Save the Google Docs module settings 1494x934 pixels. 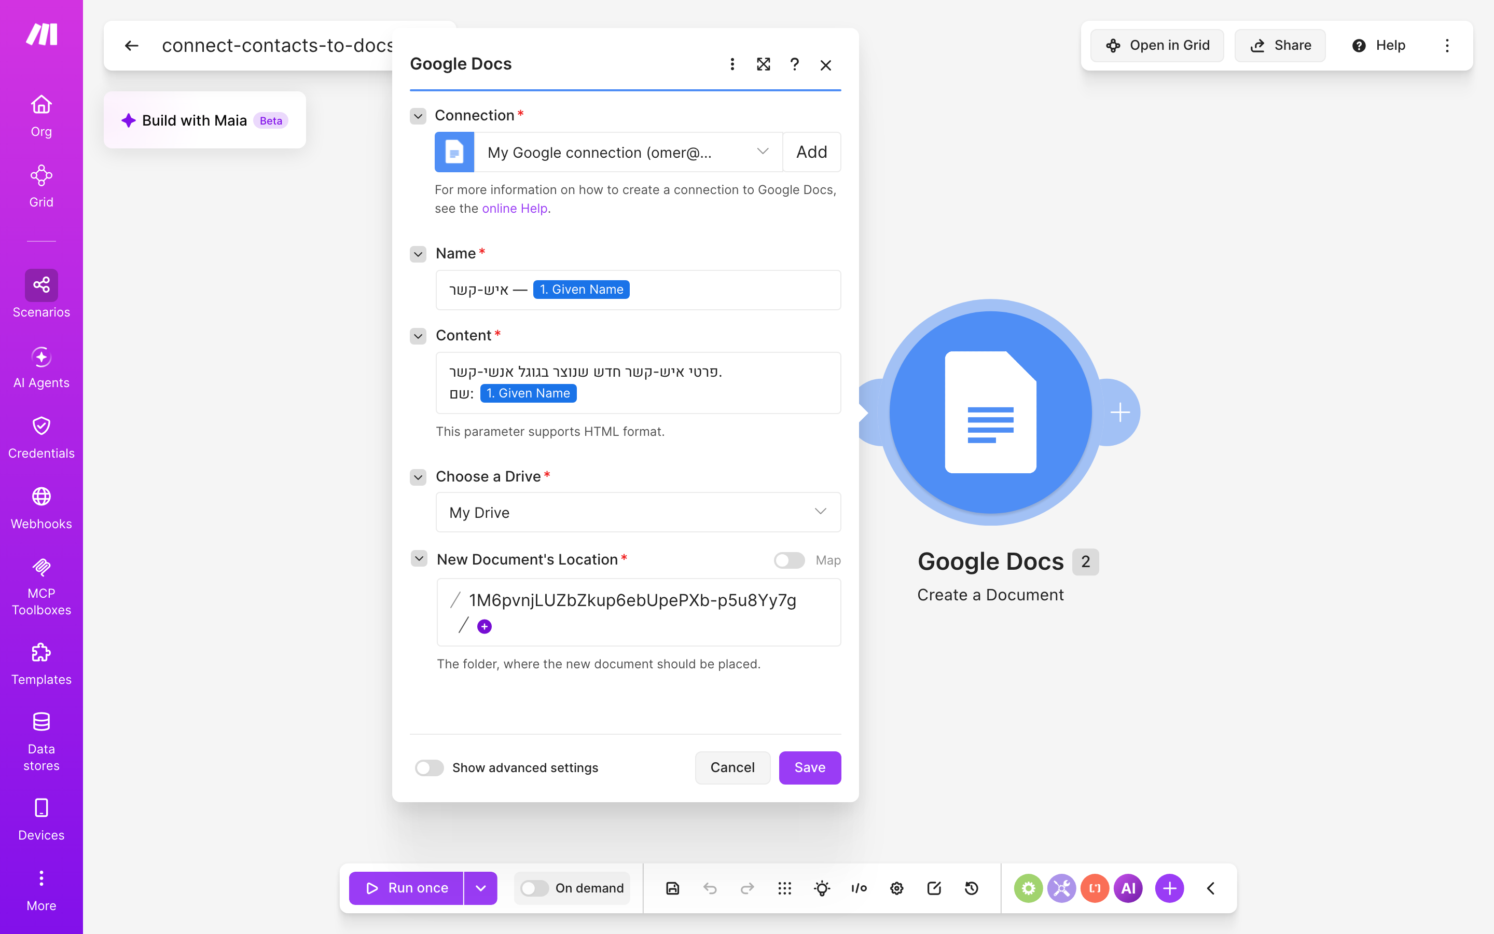tap(810, 768)
